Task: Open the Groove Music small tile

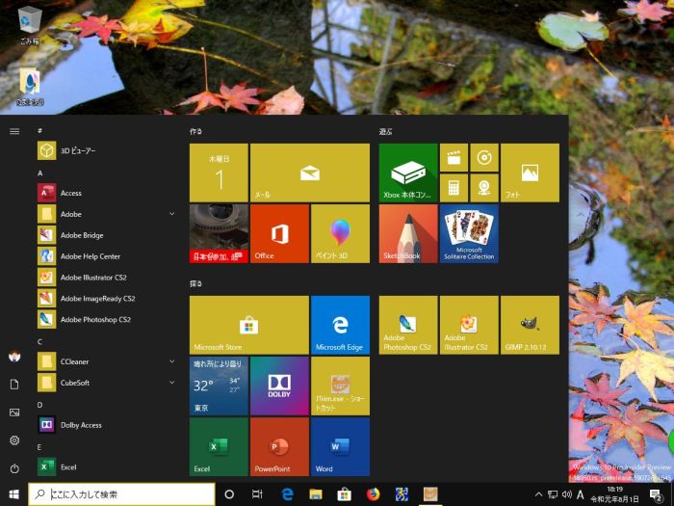Action: pyautogui.click(x=484, y=157)
